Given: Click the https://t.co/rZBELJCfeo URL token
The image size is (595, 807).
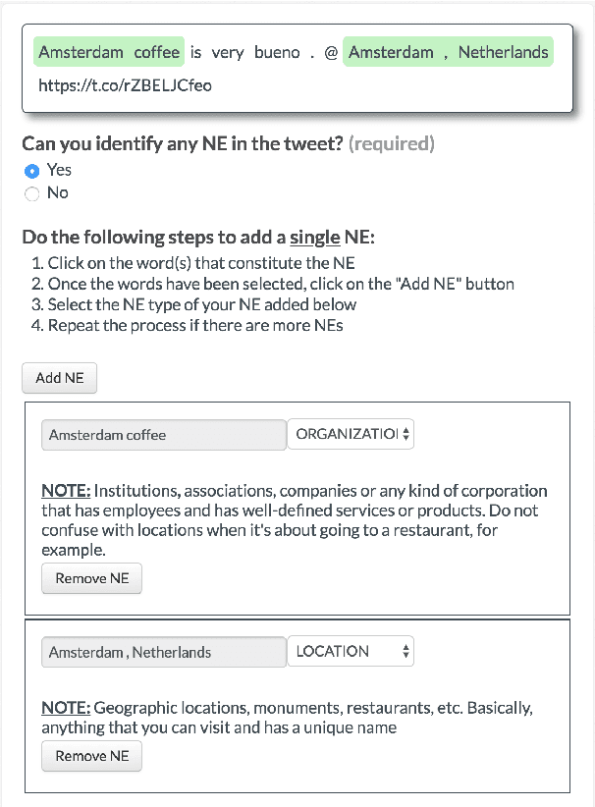Looking at the screenshot, I should [125, 85].
